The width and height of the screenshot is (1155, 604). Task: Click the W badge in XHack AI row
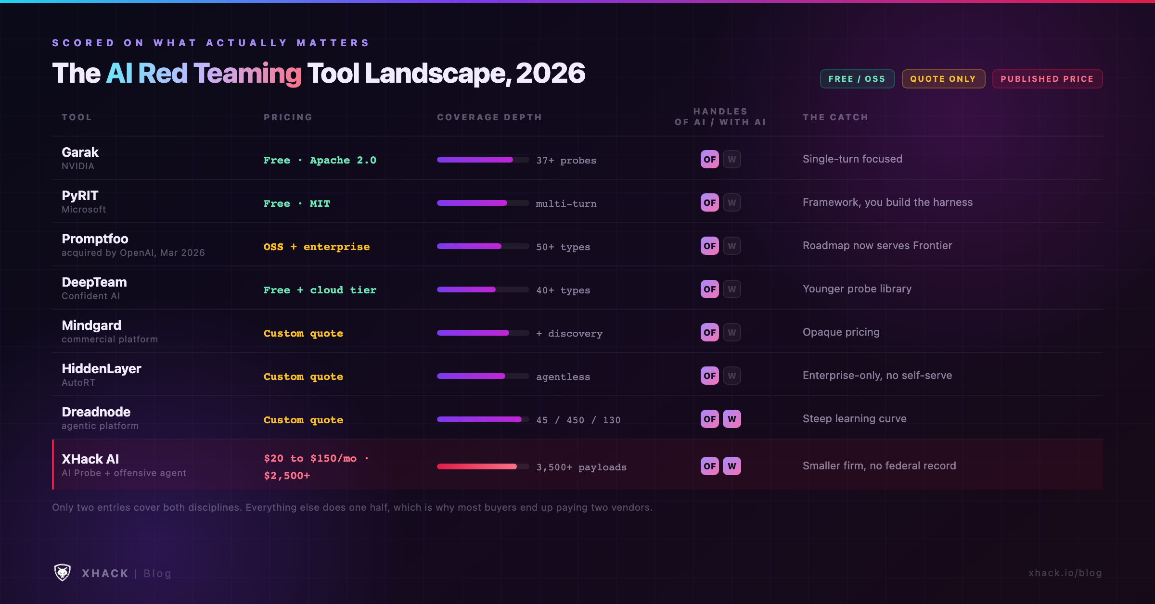click(x=732, y=466)
